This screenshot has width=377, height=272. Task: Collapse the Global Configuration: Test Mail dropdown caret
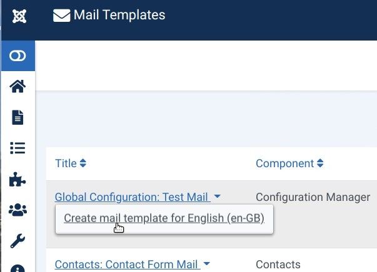click(217, 197)
